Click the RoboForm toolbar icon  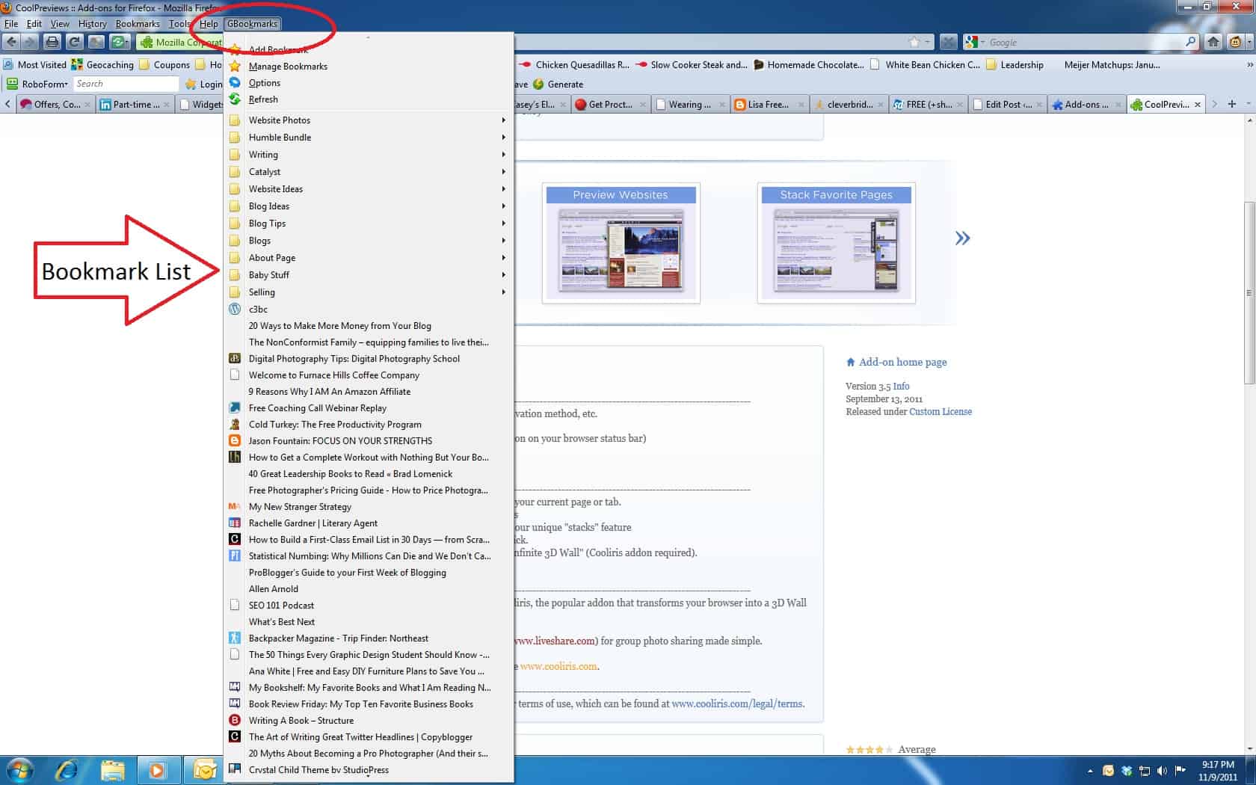point(11,84)
